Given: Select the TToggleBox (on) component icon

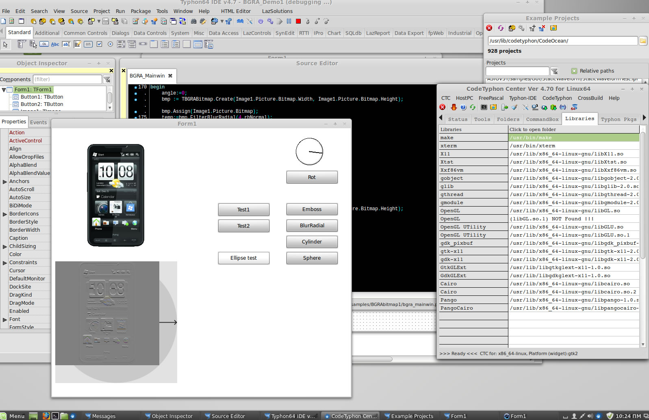Looking at the screenshot, I should point(88,44).
